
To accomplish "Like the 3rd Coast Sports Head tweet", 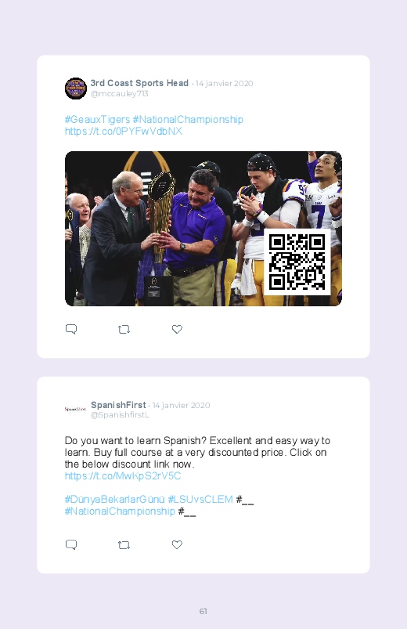I will [177, 329].
